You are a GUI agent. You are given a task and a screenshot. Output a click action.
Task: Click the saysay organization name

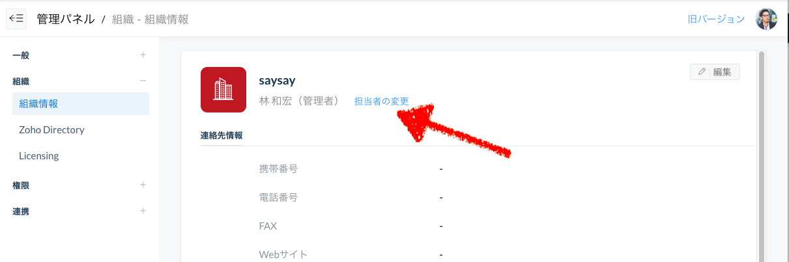(278, 81)
